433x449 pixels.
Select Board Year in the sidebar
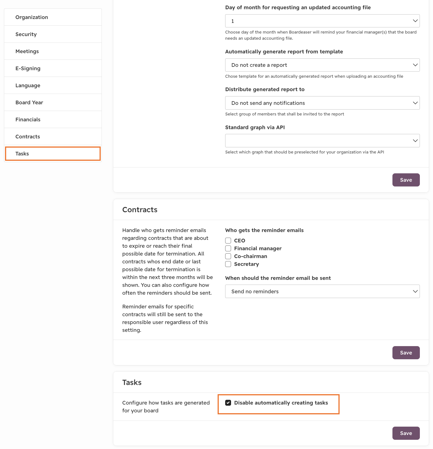[53, 102]
